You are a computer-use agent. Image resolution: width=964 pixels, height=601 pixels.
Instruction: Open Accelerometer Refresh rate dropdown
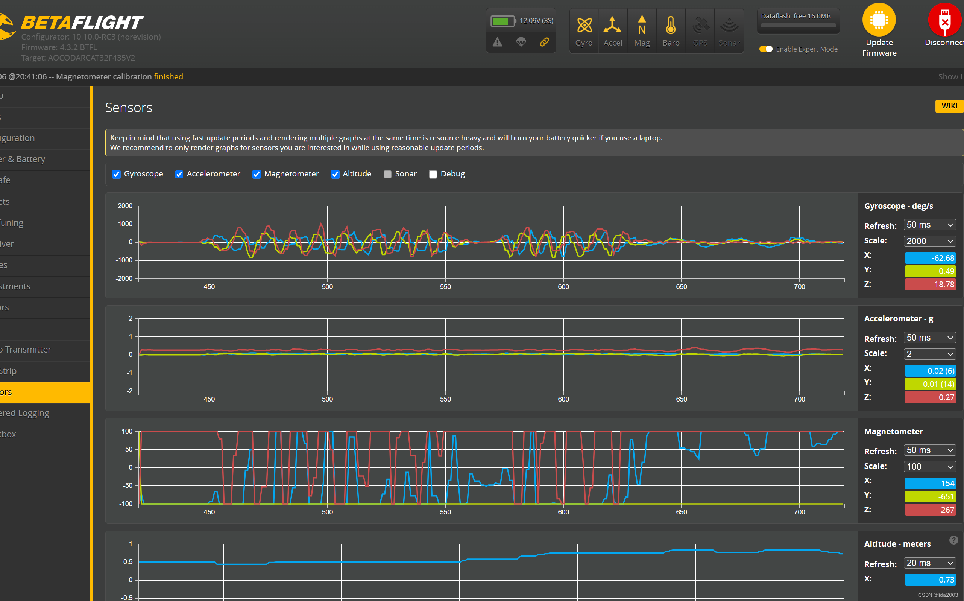tap(929, 338)
